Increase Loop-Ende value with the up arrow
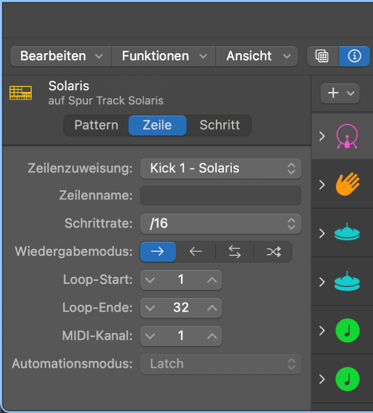 212,308
